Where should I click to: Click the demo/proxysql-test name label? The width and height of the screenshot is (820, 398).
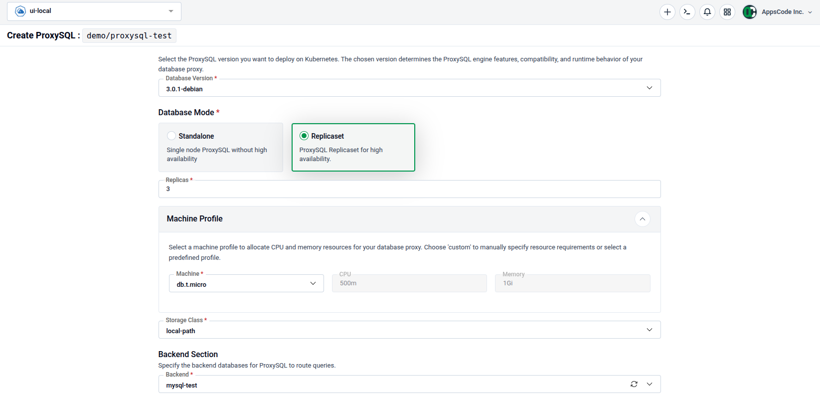click(129, 36)
